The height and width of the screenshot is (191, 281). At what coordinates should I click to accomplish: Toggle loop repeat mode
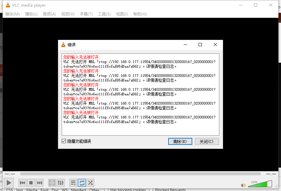click(x=82, y=183)
